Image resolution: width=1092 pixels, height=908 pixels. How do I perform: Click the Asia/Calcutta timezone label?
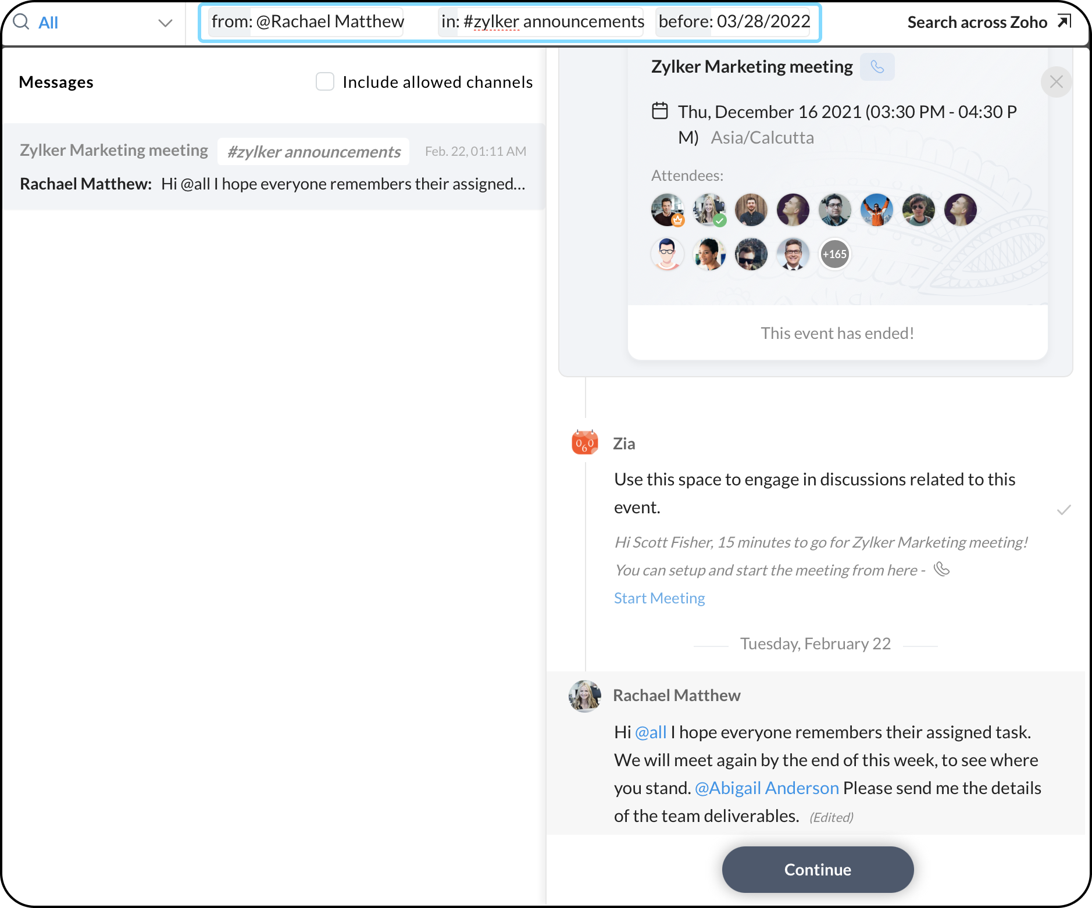pyautogui.click(x=762, y=138)
